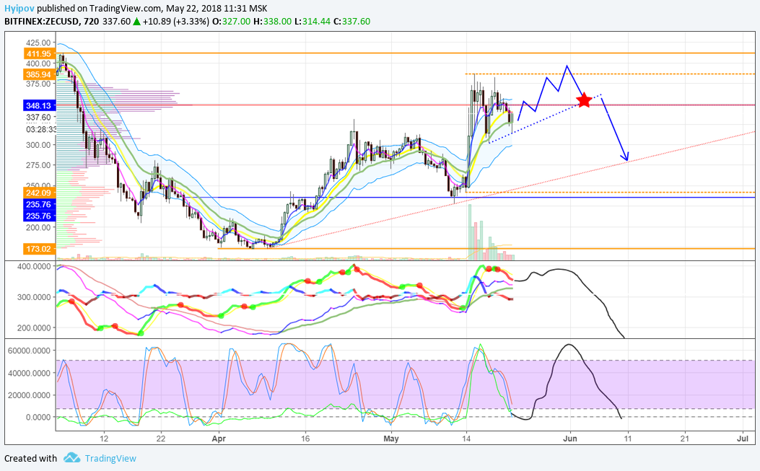Click the blue arrowhead pointing down at the trendline
This screenshot has width=760, height=471.
click(626, 156)
